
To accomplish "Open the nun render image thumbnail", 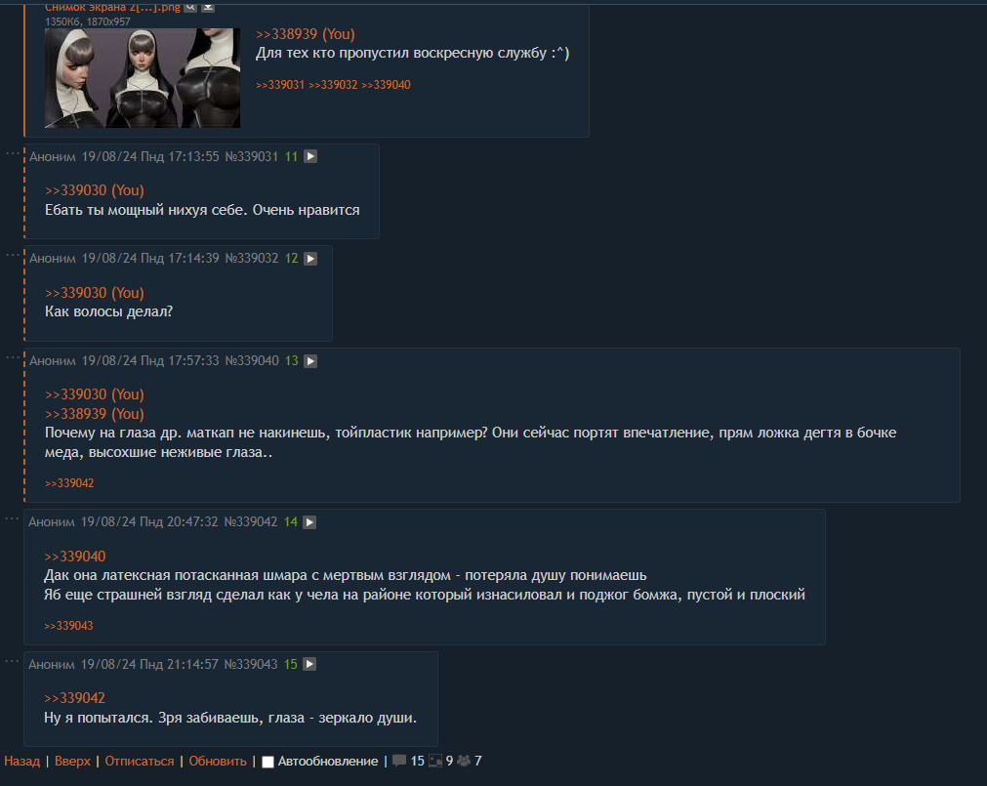I will (x=143, y=78).
